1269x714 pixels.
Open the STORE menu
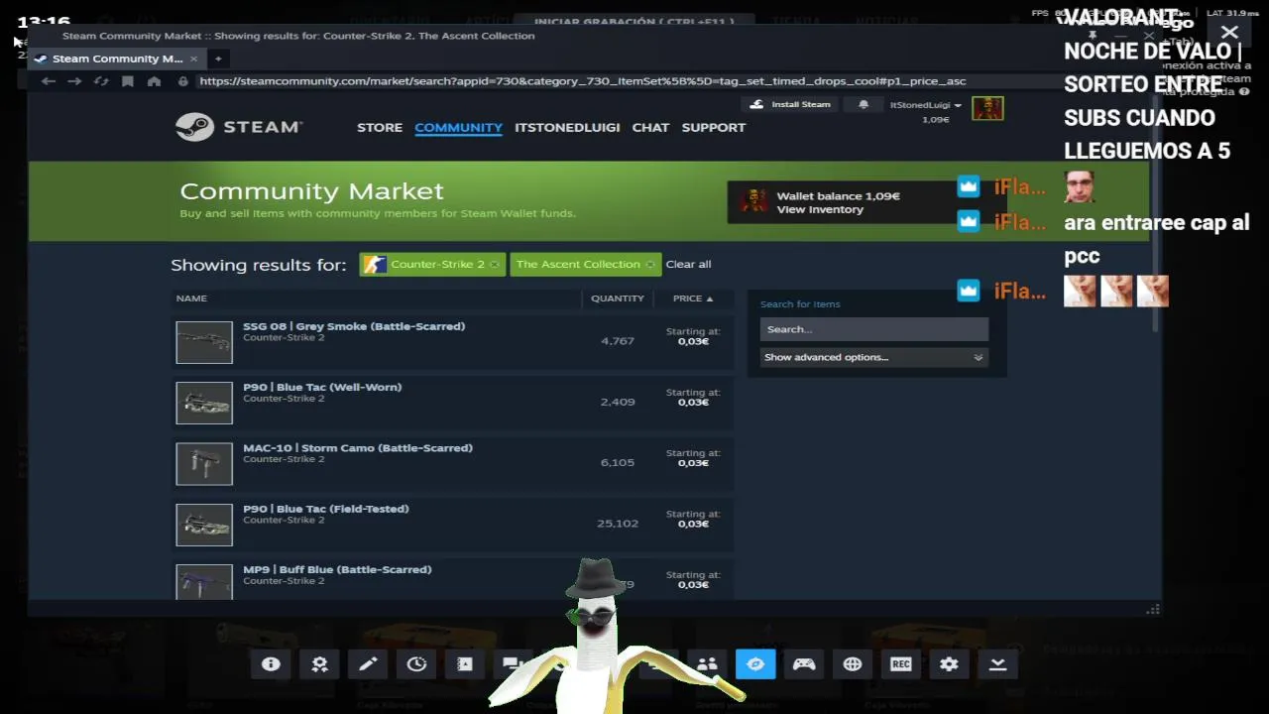pyautogui.click(x=380, y=128)
